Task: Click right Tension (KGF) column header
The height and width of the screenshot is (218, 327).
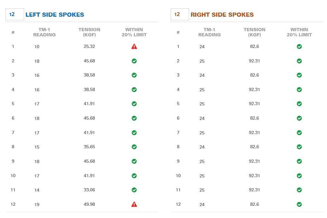Action: (254, 32)
